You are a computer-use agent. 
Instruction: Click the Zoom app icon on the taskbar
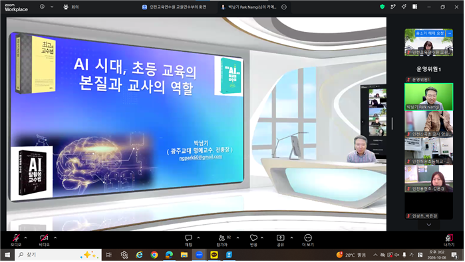click(199, 255)
